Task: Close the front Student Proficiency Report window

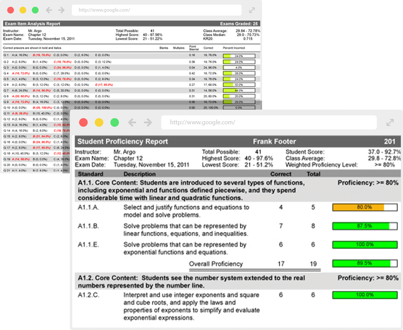Action: point(83,122)
